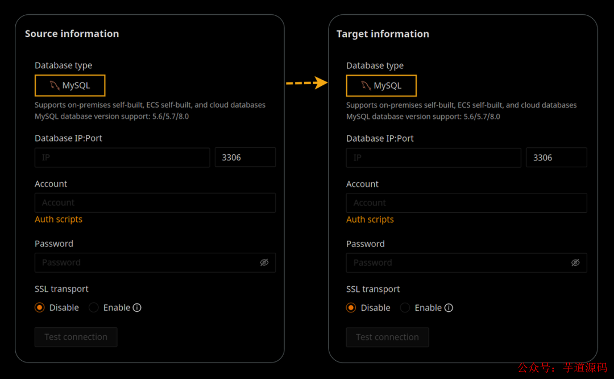The width and height of the screenshot is (614, 379).
Task: Click the target port field showing 3306
Action: (557, 158)
